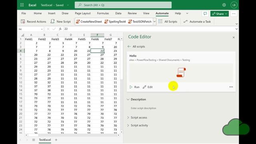The image size is (256, 144).
Task: Open the Help tab
Action: coord(178,13)
